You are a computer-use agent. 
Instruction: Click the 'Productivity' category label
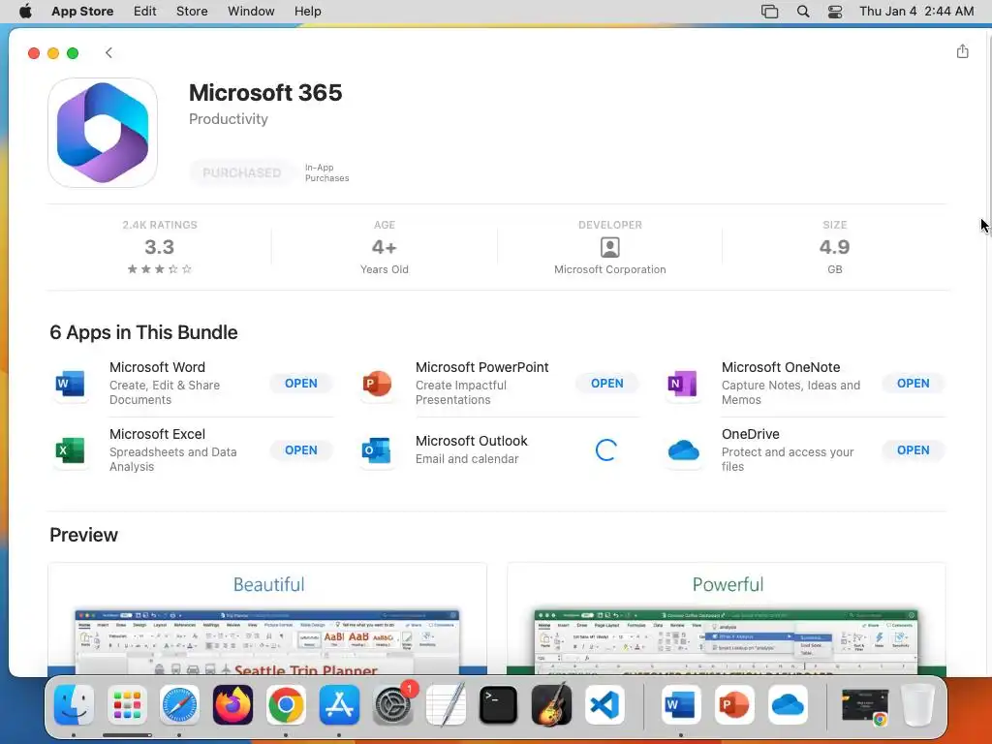[229, 119]
